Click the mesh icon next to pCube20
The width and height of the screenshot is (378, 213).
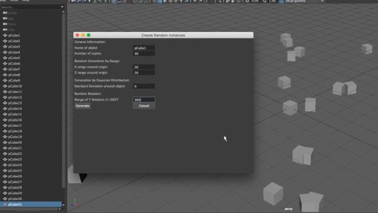[5, 143]
